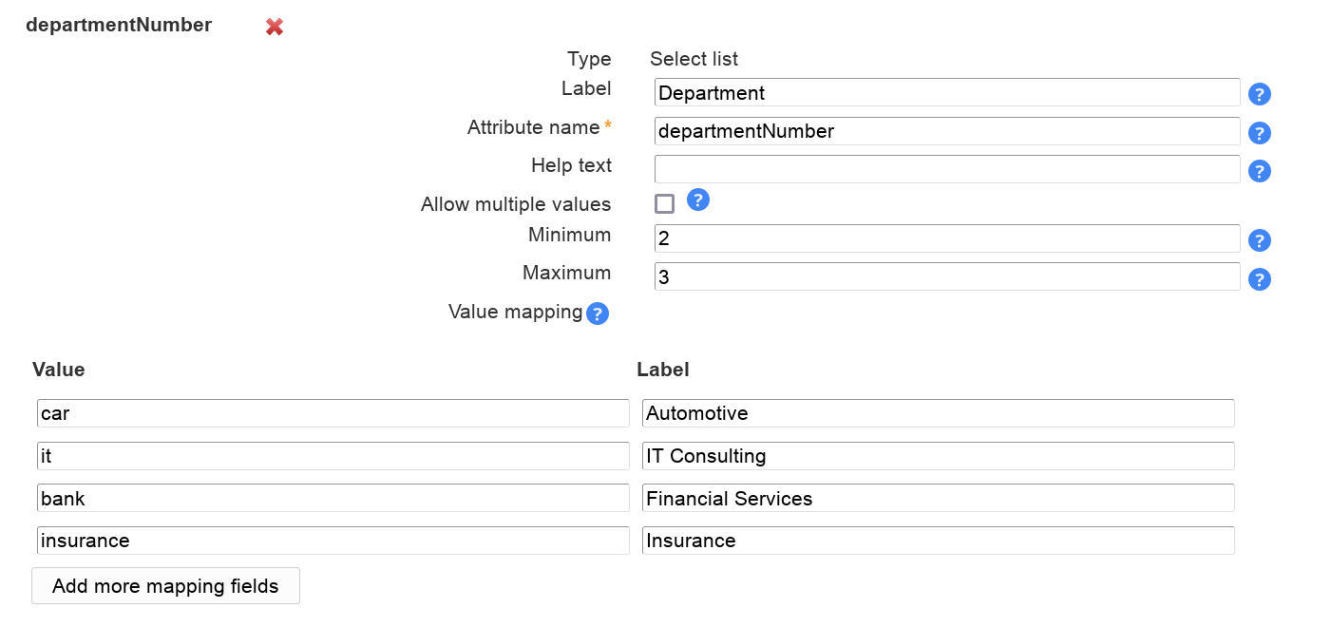Open help for Allow multiple values
The image size is (1331, 627).
tap(698, 200)
